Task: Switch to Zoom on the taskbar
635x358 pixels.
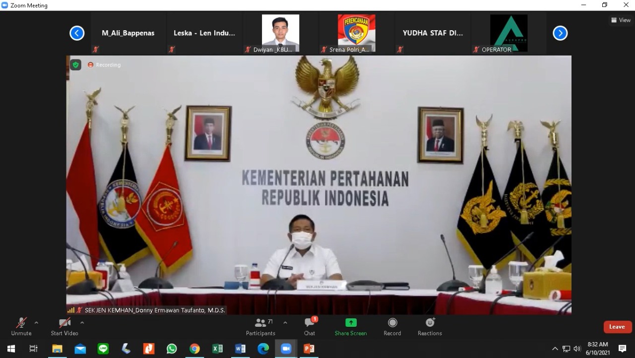Action: pos(286,349)
